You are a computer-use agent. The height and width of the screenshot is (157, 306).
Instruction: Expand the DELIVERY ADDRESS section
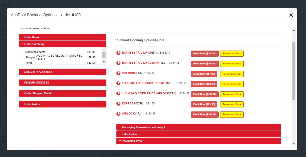tap(63, 72)
